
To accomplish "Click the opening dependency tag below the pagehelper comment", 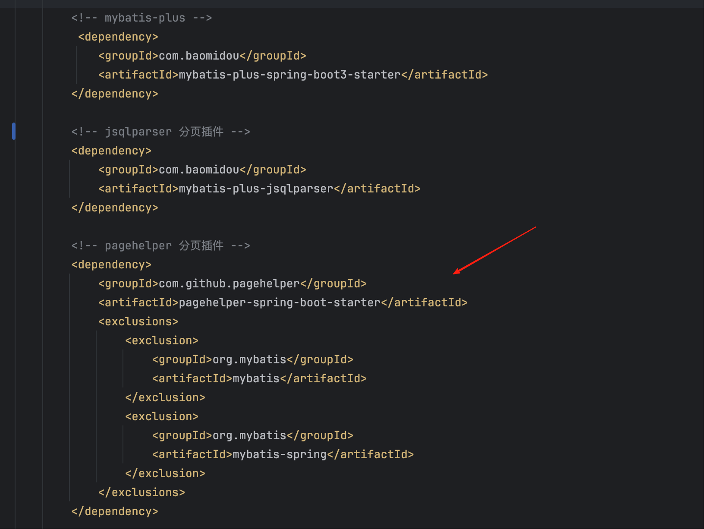I will (111, 265).
